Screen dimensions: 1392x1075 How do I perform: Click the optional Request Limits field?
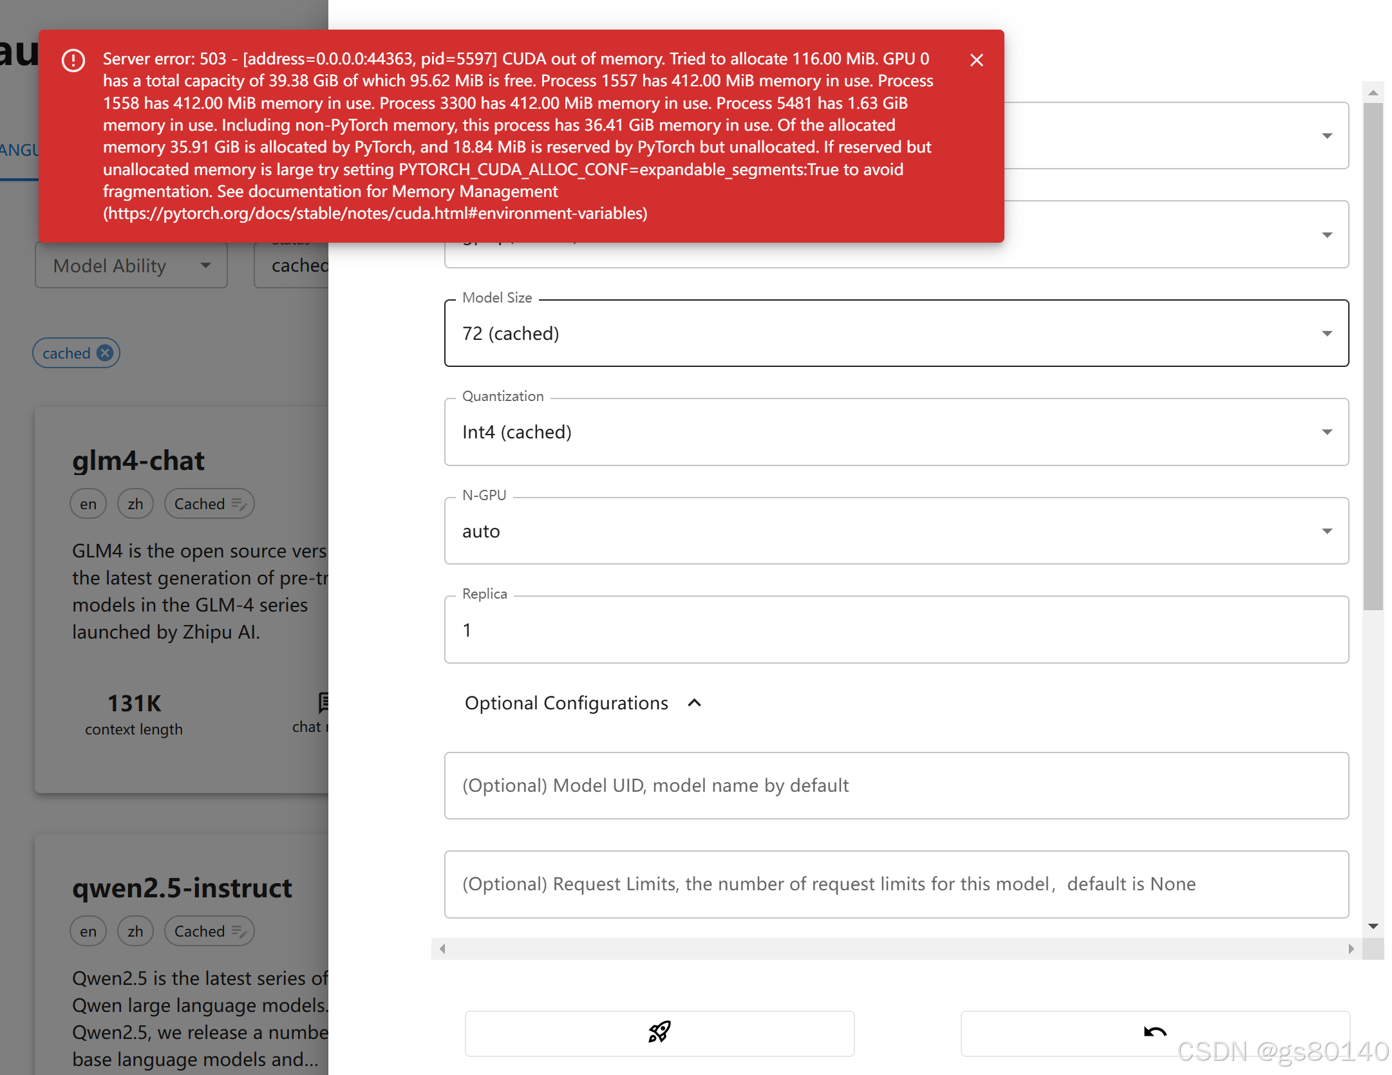[x=896, y=884]
